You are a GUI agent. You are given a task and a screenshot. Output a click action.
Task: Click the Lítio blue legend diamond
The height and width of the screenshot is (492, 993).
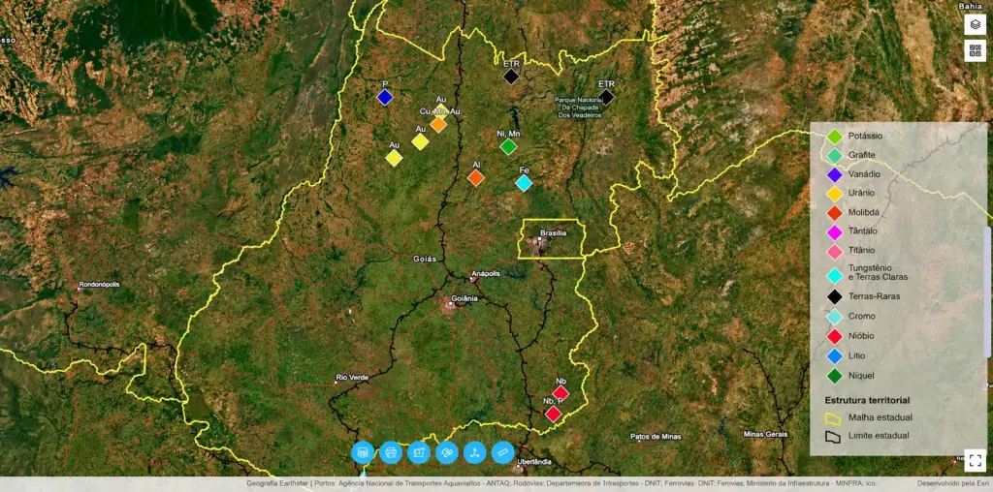click(x=835, y=356)
